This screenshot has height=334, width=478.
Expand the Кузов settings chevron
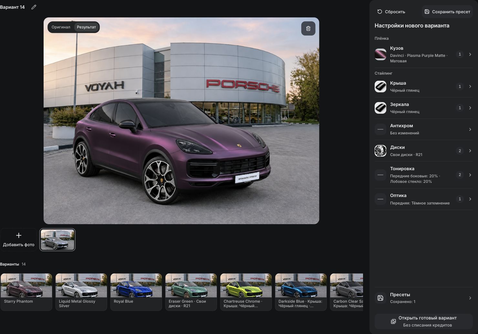470,54
